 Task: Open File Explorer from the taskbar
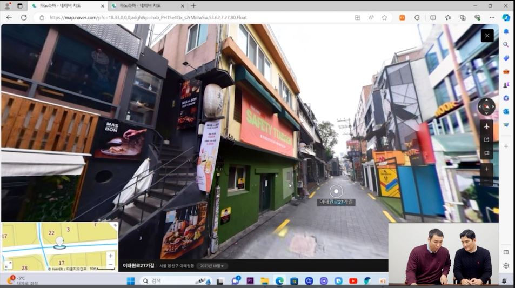coord(265,281)
